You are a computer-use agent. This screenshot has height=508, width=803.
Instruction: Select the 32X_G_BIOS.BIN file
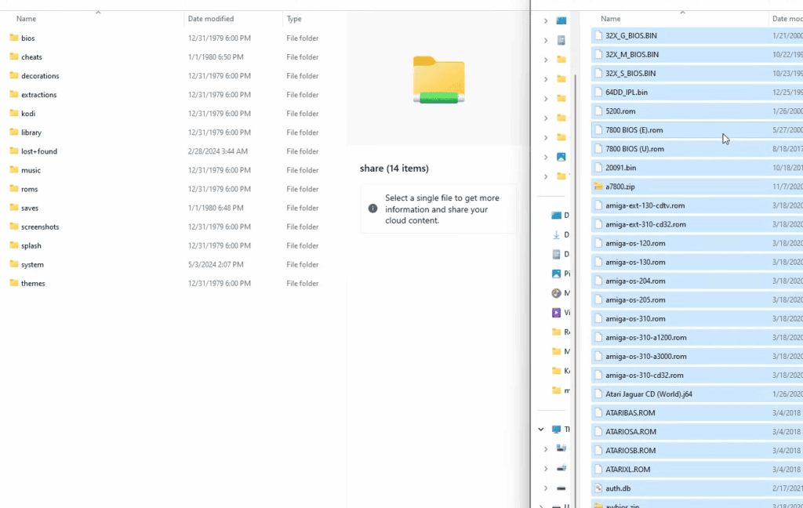pos(633,35)
